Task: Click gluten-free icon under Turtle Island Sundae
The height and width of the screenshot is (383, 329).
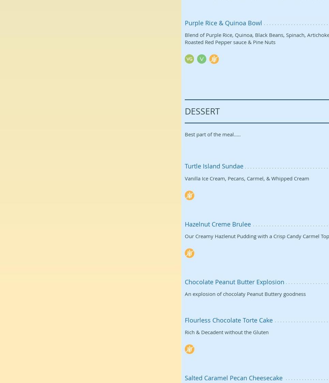Action: click(189, 195)
